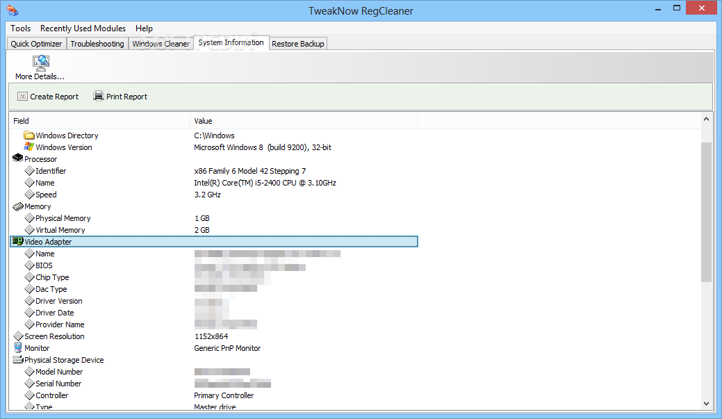Viewport: 722px width, 419px height.
Task: Click the value 'Generic PnP Monitor'
Action: (x=227, y=348)
